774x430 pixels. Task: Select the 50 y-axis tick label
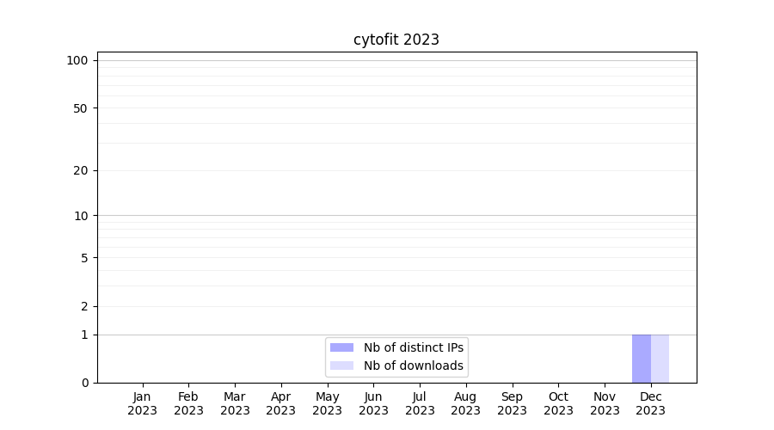point(81,108)
